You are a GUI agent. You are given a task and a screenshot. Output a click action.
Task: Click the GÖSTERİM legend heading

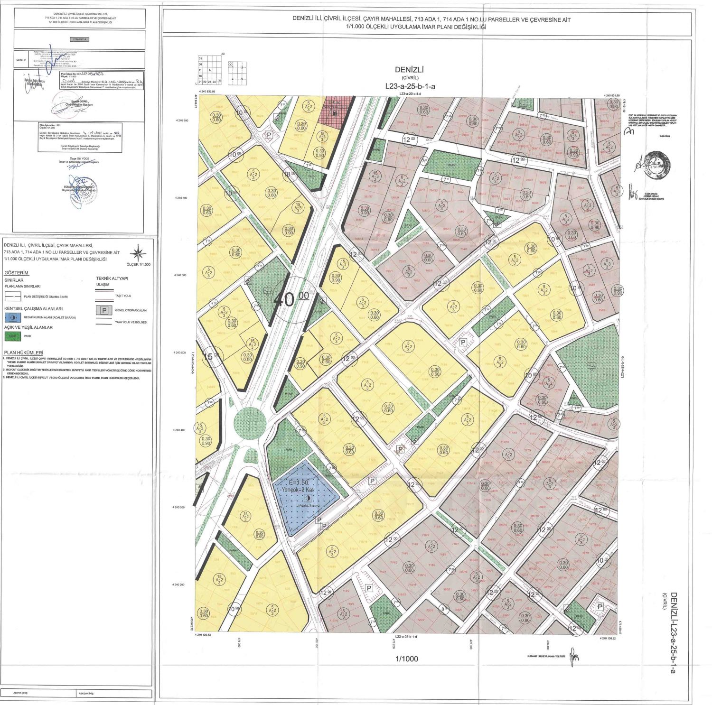tap(17, 273)
